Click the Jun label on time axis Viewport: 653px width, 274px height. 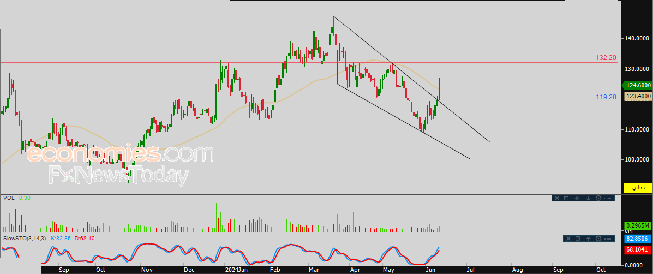click(x=431, y=270)
